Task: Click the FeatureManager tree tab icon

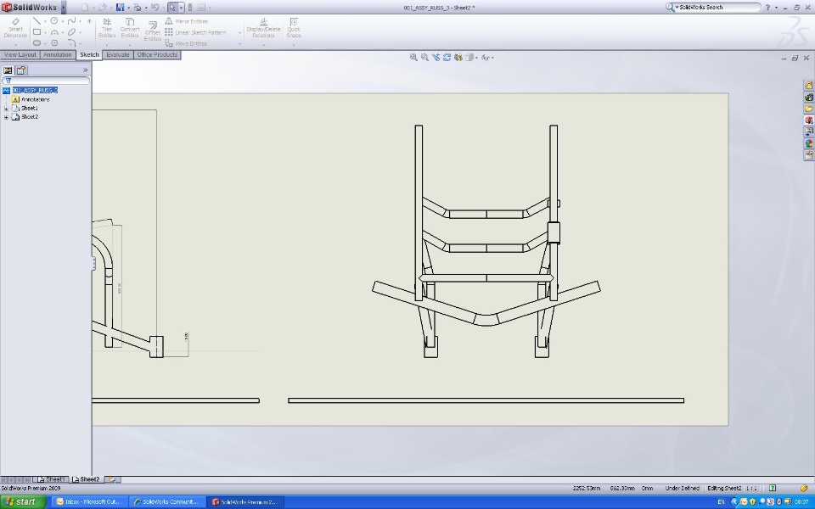Action: point(8,70)
